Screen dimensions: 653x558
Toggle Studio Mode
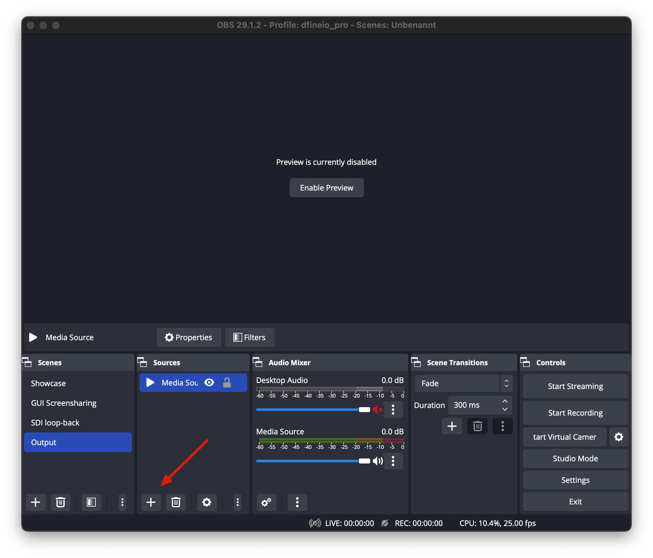point(575,458)
